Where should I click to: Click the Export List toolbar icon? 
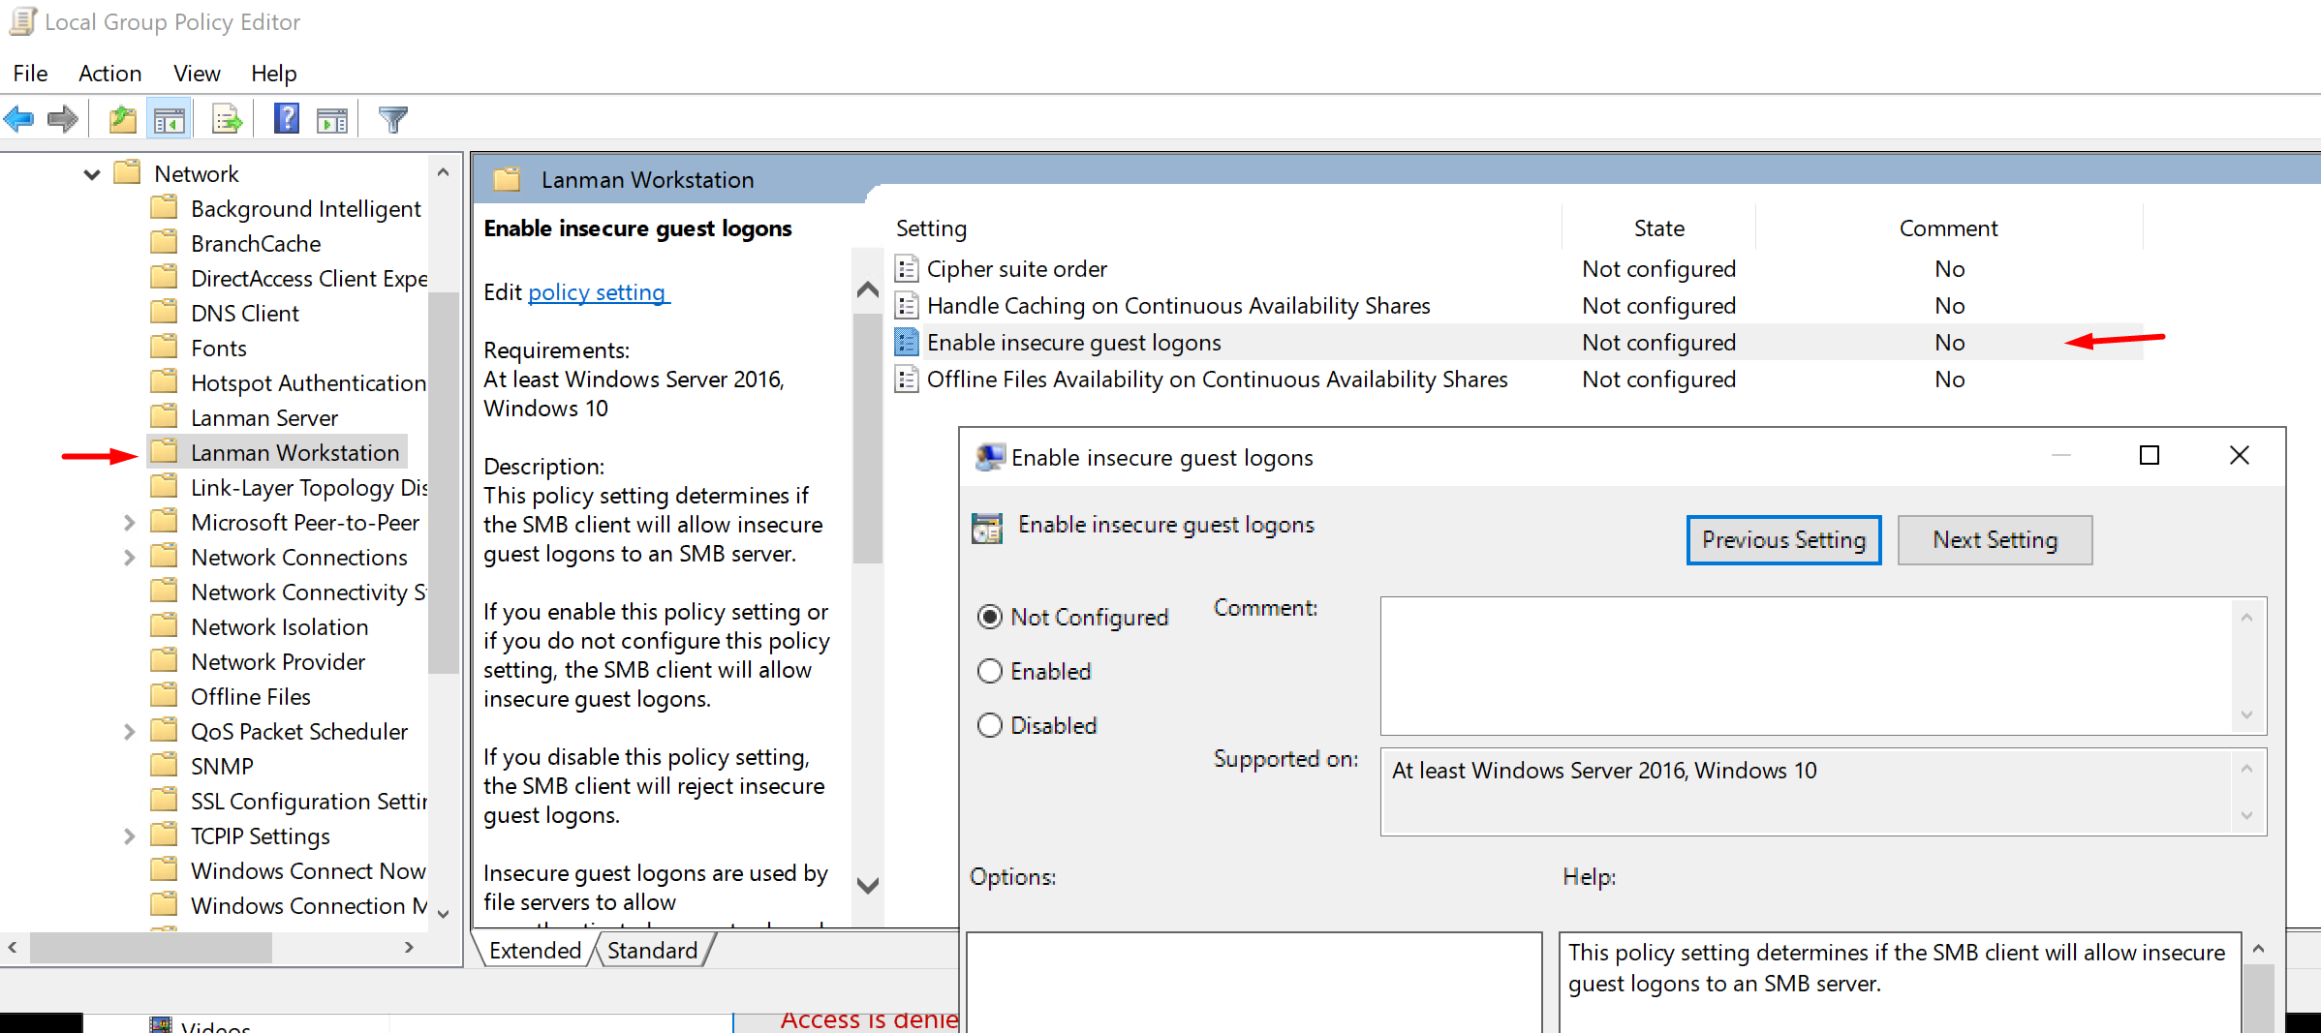[228, 120]
